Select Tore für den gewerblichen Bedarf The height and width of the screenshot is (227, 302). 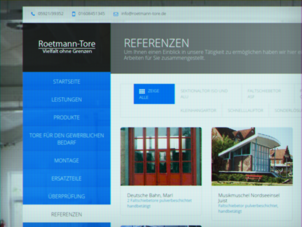(x=66, y=139)
